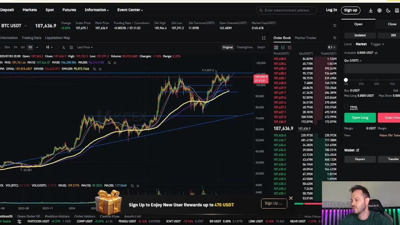Screen dimensions: 400x225
Task: Open the order book precision 0.1 dropdown
Action: (331, 47)
